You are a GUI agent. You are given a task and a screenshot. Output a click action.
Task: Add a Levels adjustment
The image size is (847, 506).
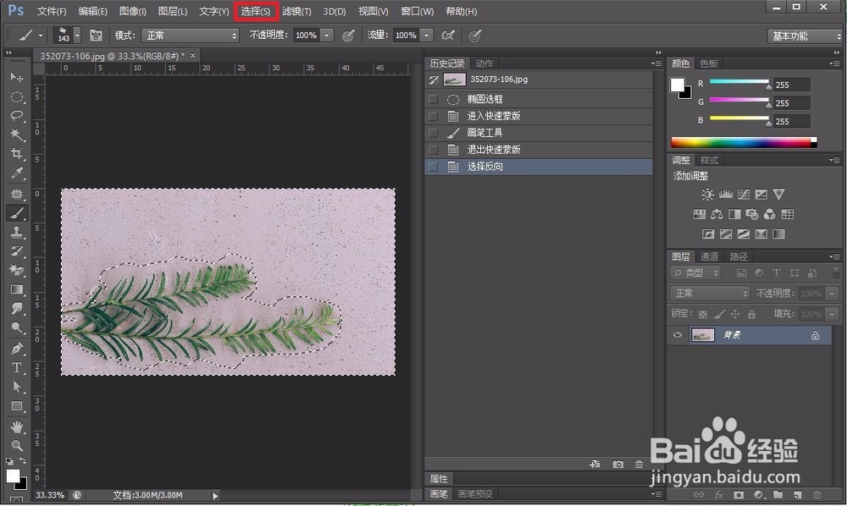point(726,195)
